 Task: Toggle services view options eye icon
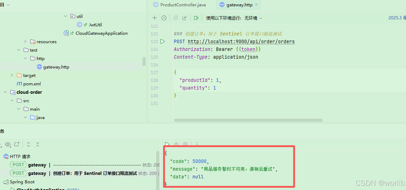8,144
